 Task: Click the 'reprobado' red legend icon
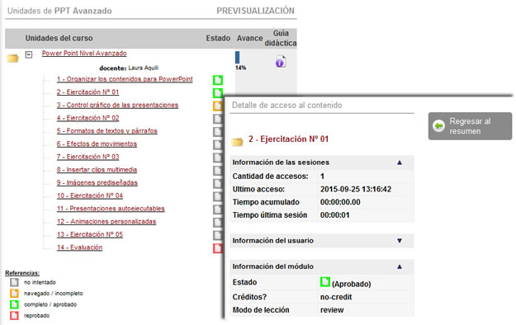coord(14,315)
